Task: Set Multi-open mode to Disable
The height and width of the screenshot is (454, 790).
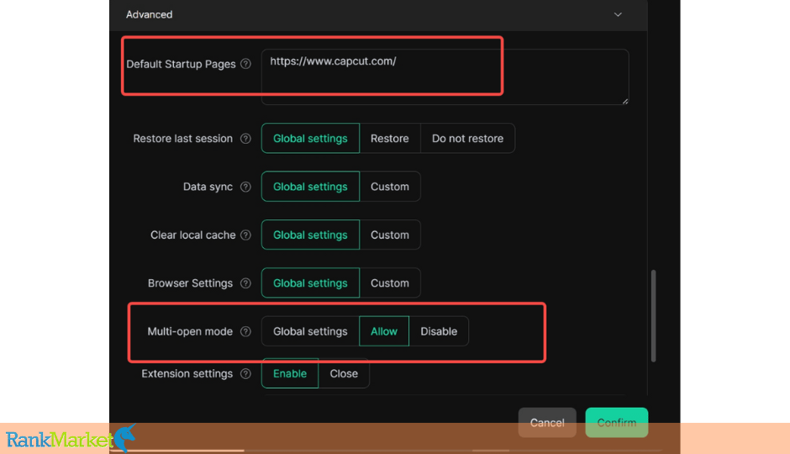Action: [x=439, y=331]
